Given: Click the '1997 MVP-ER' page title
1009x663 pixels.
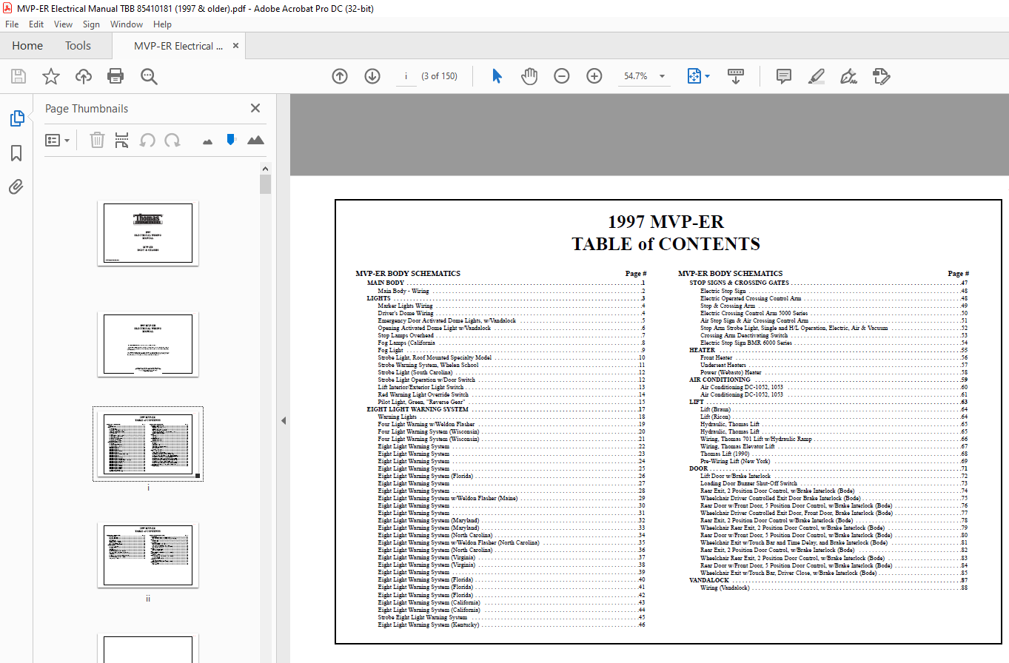Looking at the screenshot, I should click(666, 221).
